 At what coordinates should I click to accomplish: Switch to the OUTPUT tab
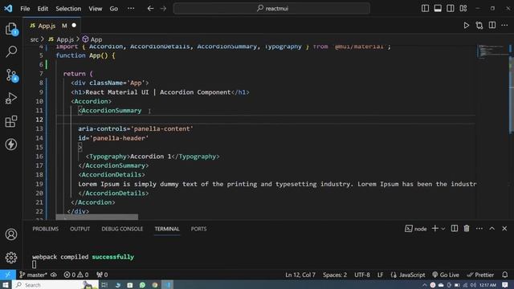coord(80,229)
